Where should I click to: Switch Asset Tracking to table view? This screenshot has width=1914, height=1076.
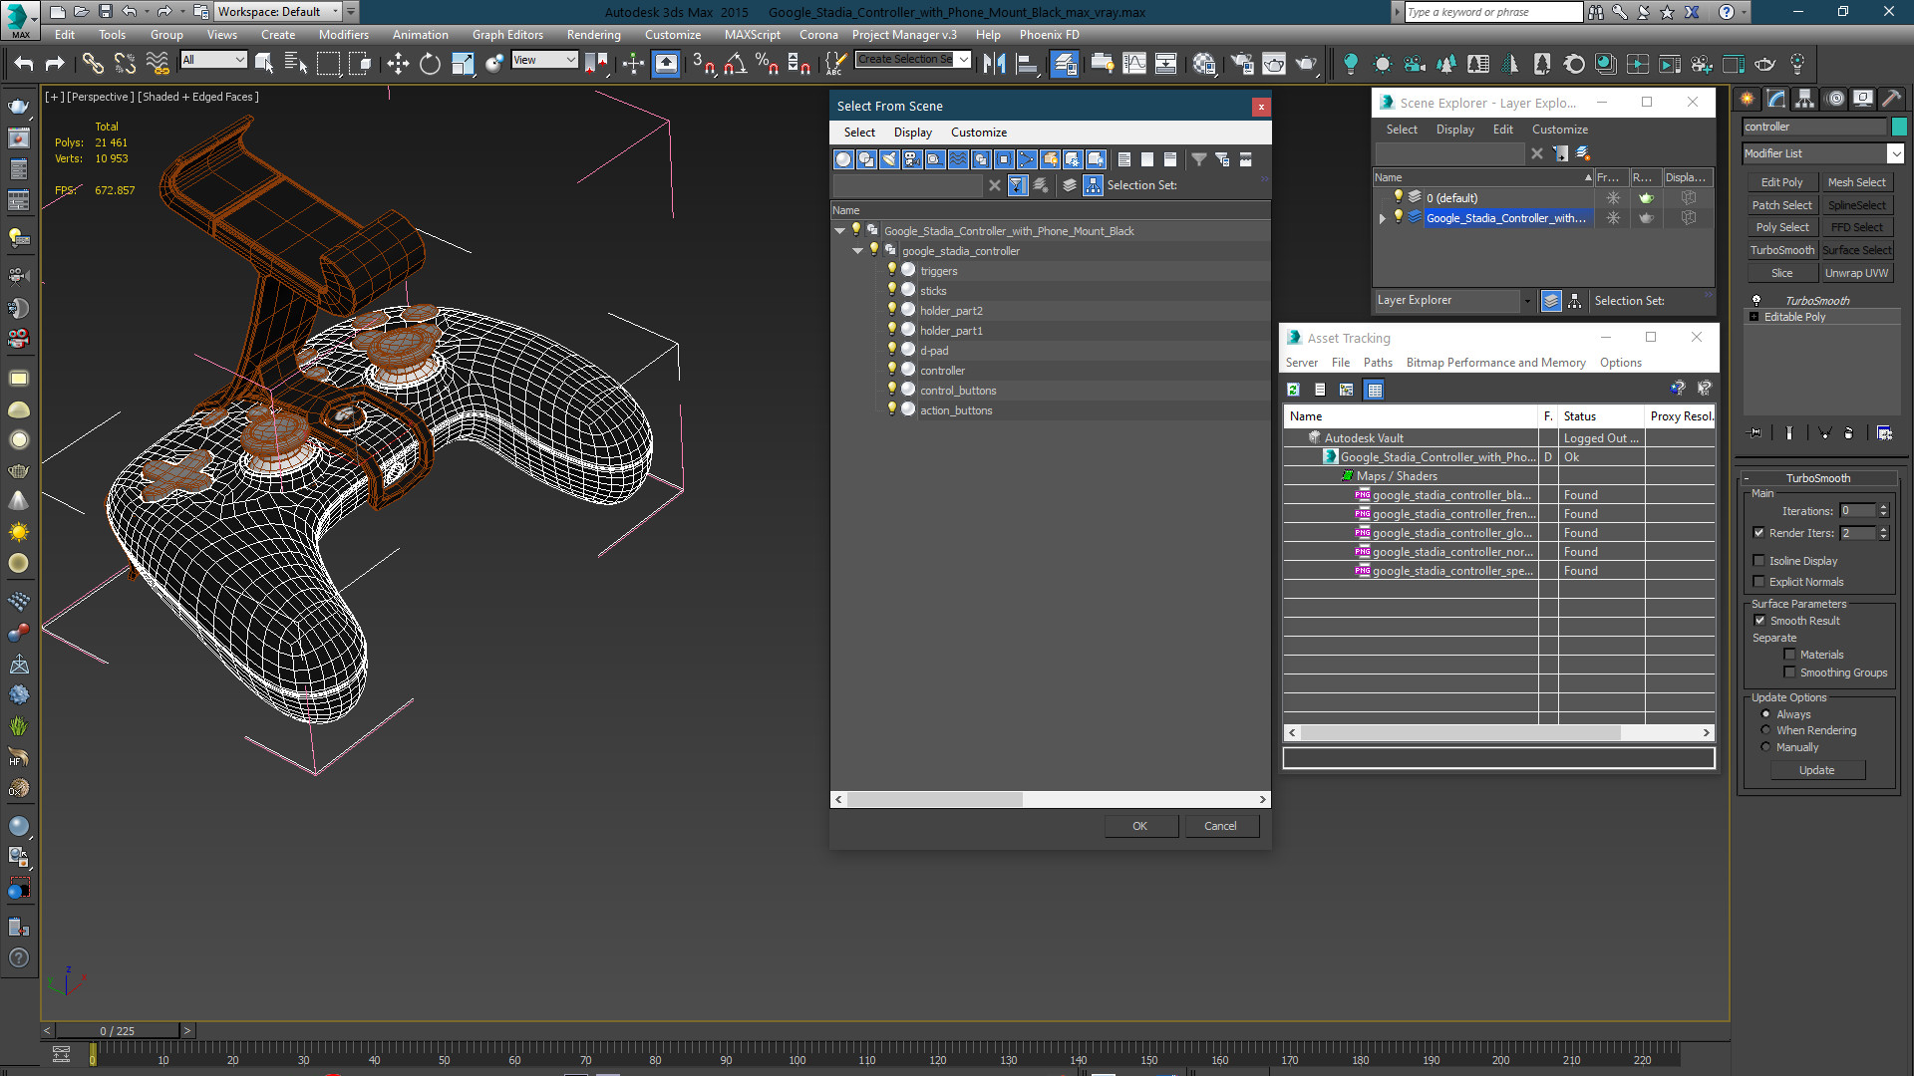click(1375, 390)
